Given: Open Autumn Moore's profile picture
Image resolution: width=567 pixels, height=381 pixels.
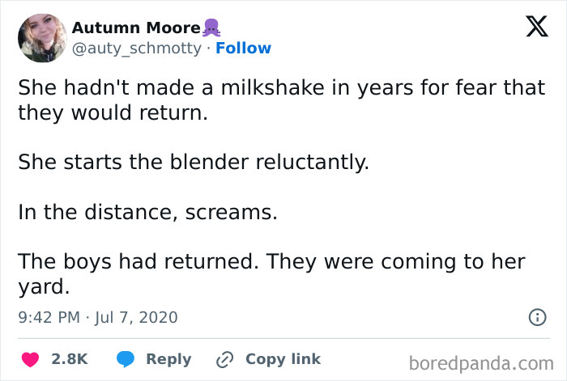Looking at the screenshot, I should 41,38.
